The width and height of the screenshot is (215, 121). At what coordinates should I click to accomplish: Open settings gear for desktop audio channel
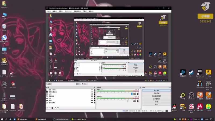click(x=138, y=101)
